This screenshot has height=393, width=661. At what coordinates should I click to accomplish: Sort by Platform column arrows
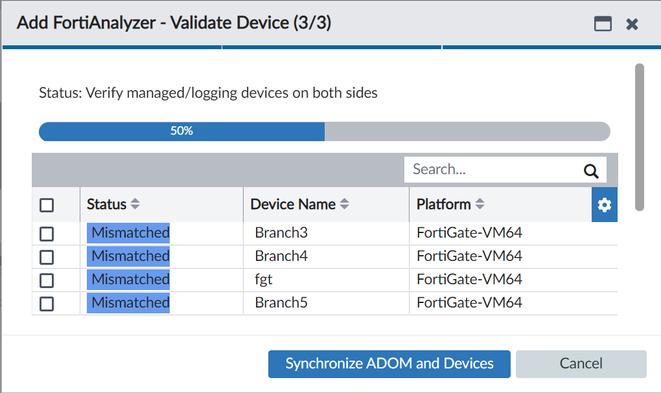coord(480,205)
